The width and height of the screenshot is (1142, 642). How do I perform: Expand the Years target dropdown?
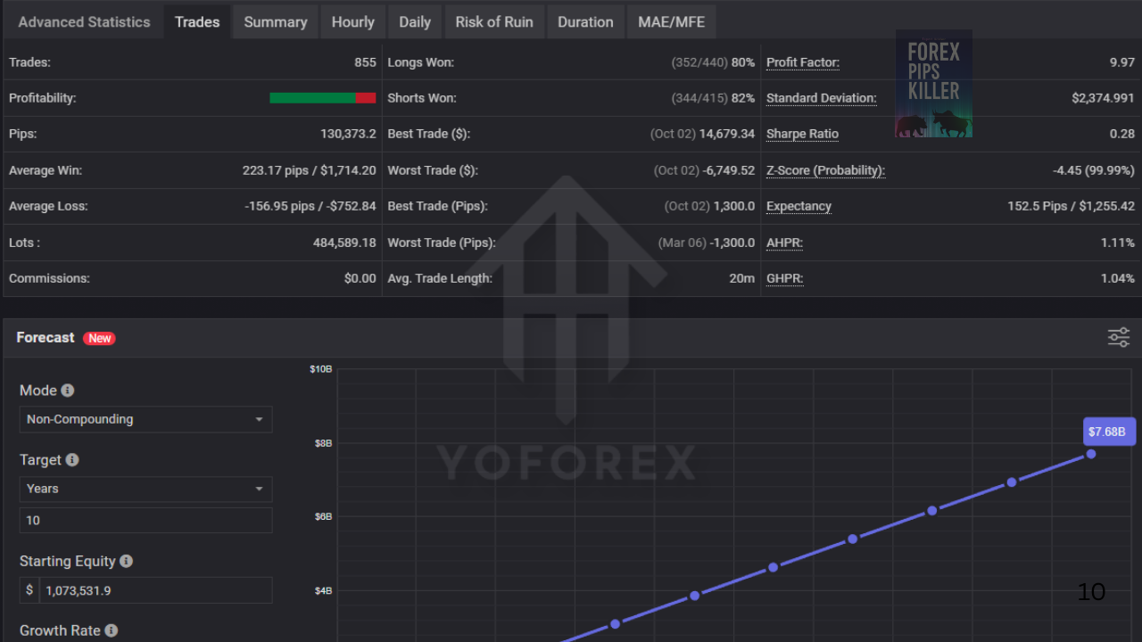(x=145, y=489)
